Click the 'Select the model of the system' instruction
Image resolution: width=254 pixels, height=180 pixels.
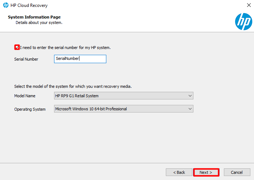73,86
